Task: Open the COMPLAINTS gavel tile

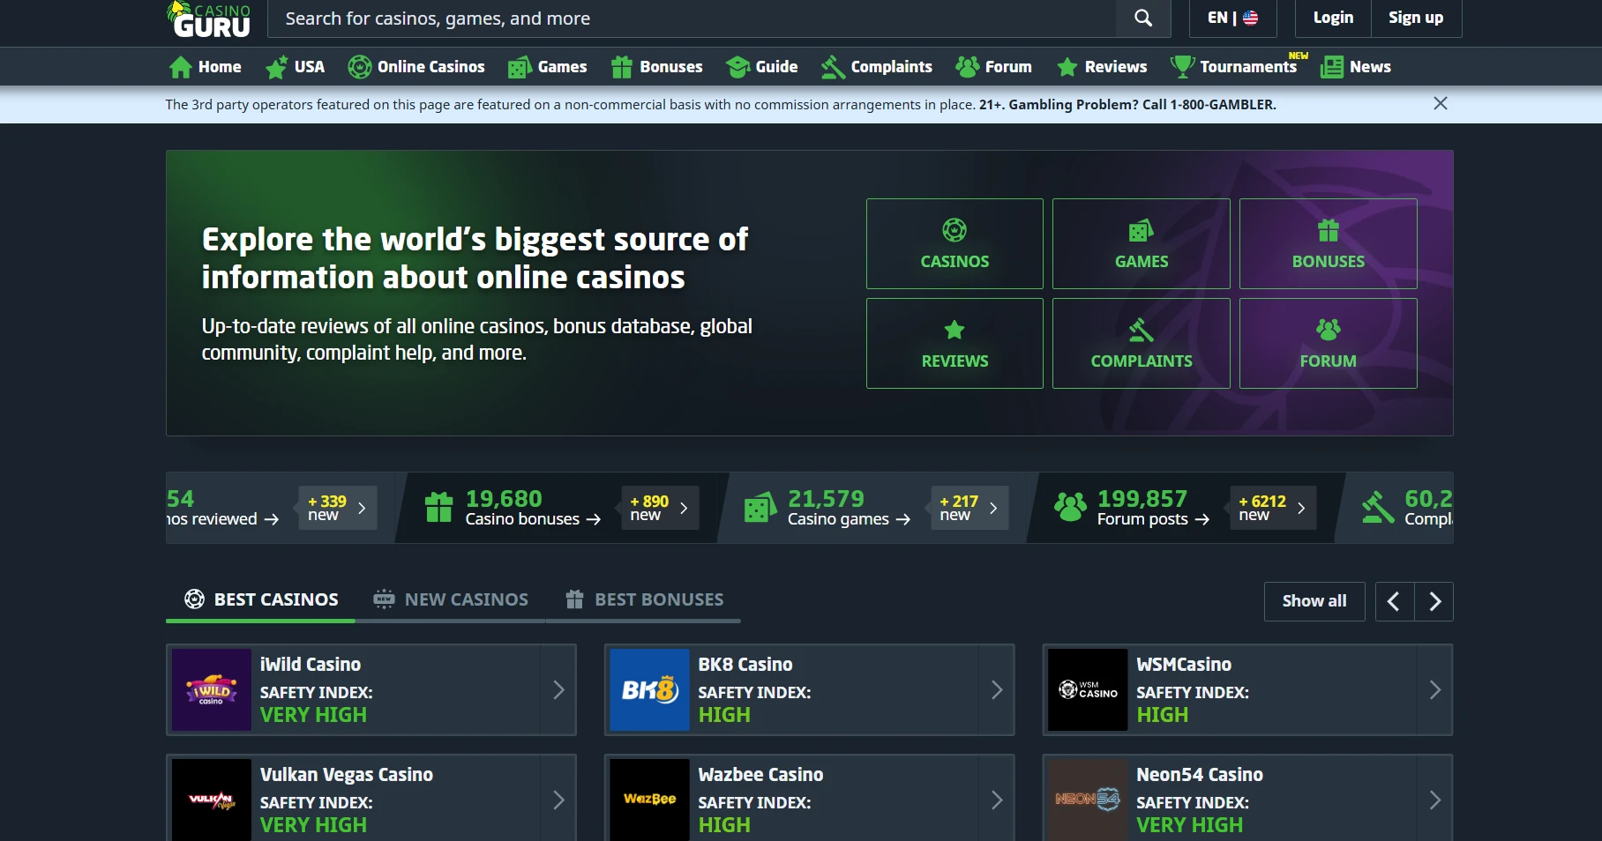Action: pyautogui.click(x=1141, y=344)
